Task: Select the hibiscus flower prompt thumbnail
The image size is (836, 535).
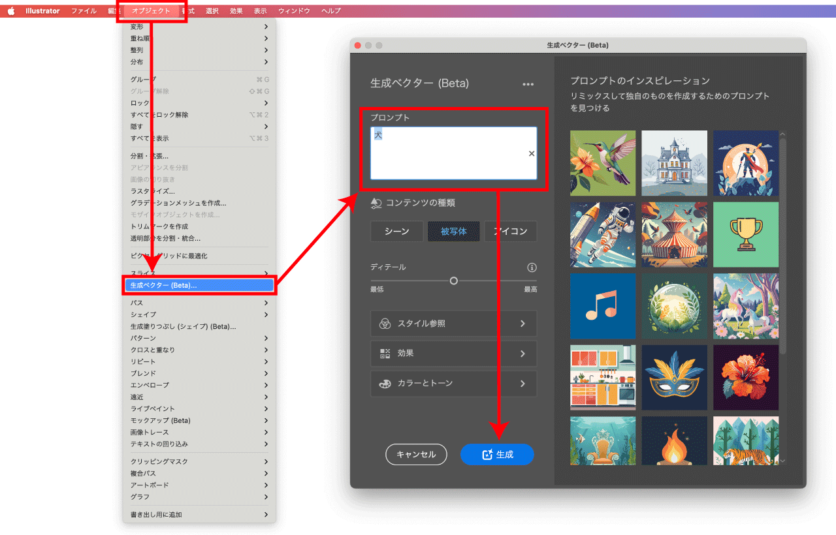Action: point(746,378)
